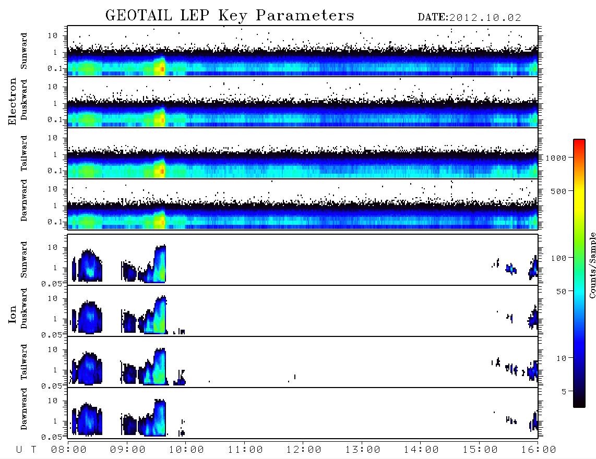Click the Ion "Sunward" axis label
This screenshot has height=459, width=596.
[23, 260]
